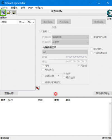Click the red arrow add-address icon
Image resolution: width=112 pixels, height=140 pixels.
pyautogui.click(x=37, y=88)
